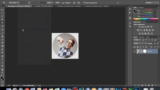
Task: Switch to the Swatches tab
Action: [141, 7]
